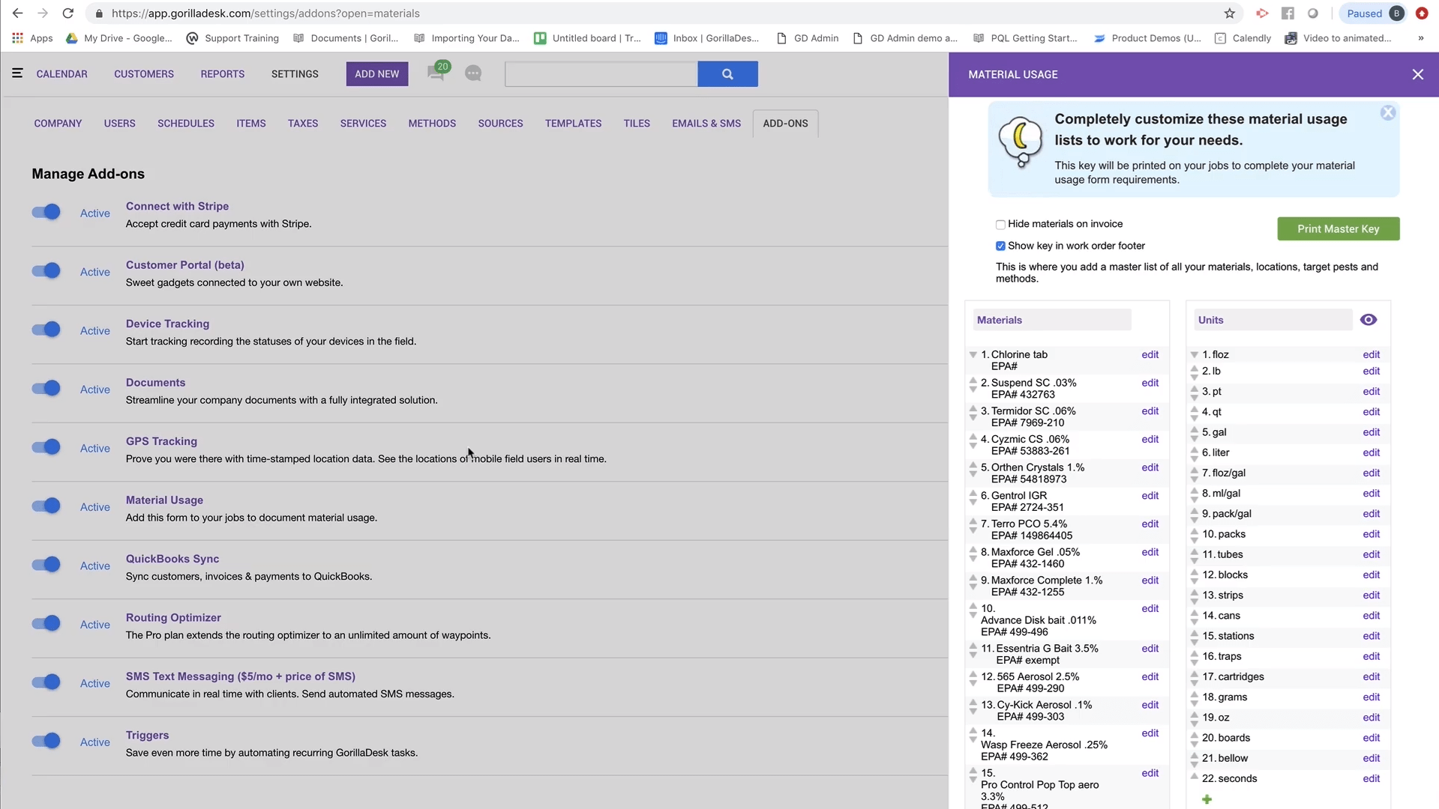
Task: Click the green plus to add unit
Action: (x=1207, y=799)
